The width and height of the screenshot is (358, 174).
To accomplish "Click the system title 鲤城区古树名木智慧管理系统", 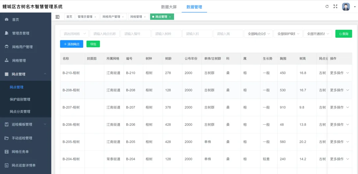I will [x=32, y=7].
